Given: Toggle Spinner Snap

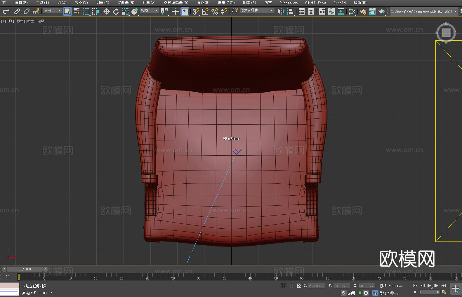Looking at the screenshot, I should (224, 11).
